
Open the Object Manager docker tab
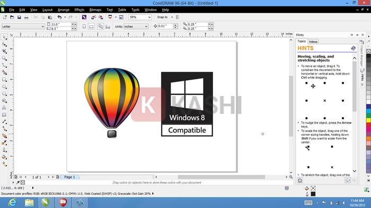point(361,54)
